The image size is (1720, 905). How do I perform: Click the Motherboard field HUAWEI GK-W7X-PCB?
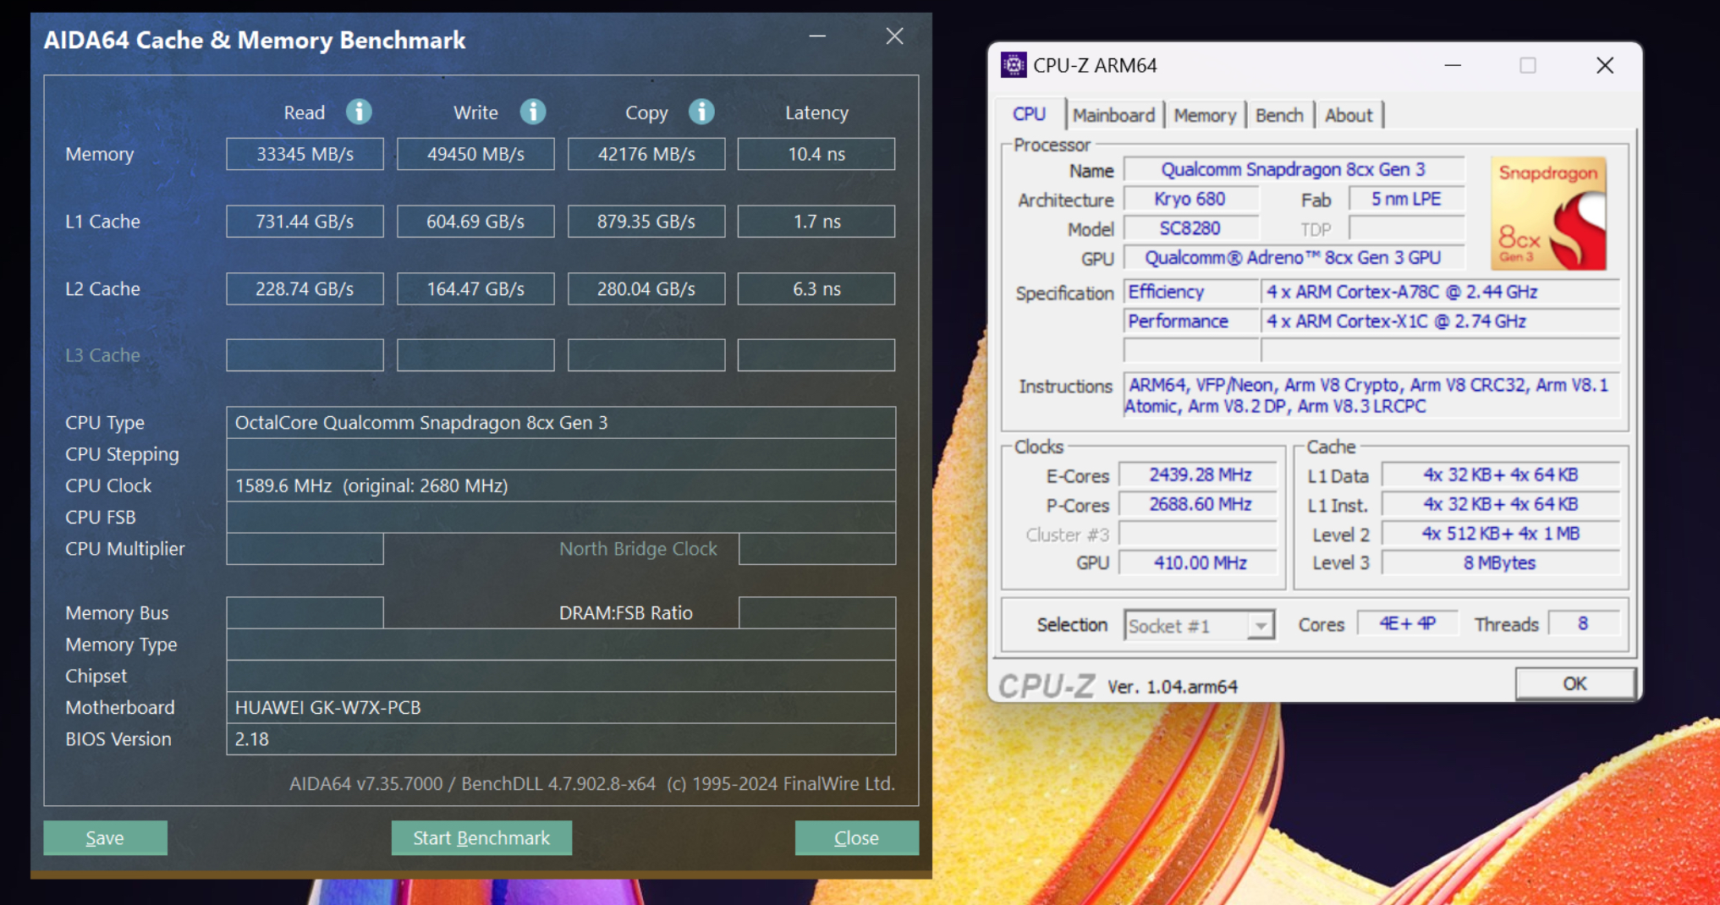pyautogui.click(x=561, y=707)
